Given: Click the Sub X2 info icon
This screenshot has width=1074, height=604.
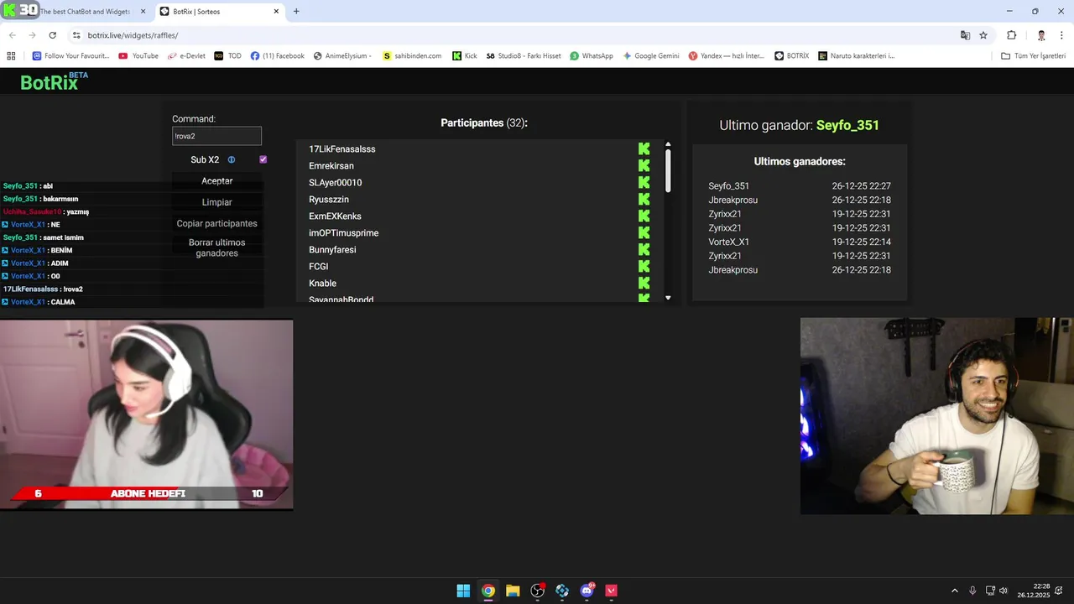Looking at the screenshot, I should (x=232, y=159).
